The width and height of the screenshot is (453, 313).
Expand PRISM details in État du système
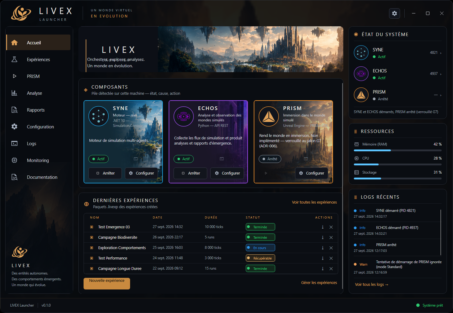click(441, 95)
